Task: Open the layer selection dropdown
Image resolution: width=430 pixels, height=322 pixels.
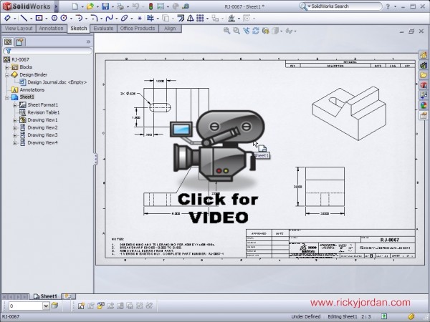Action: [46, 306]
